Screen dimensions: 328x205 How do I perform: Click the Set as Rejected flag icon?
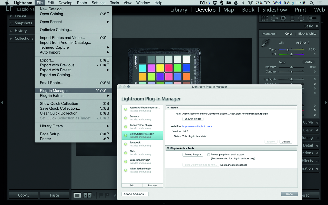(x=107, y=195)
